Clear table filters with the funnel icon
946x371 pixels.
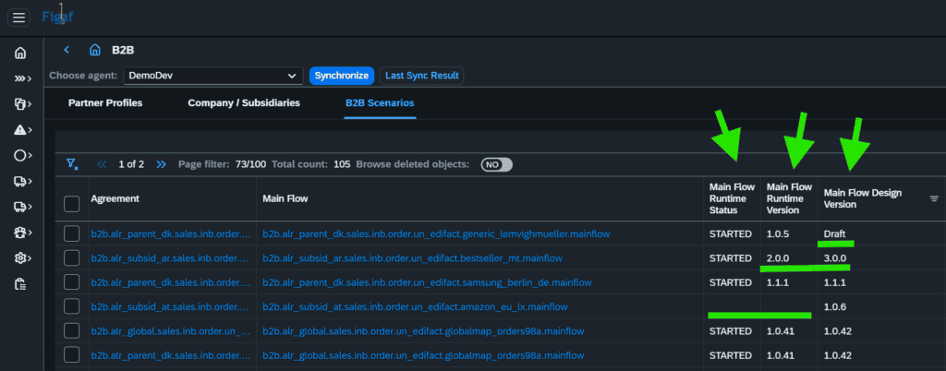(72, 164)
